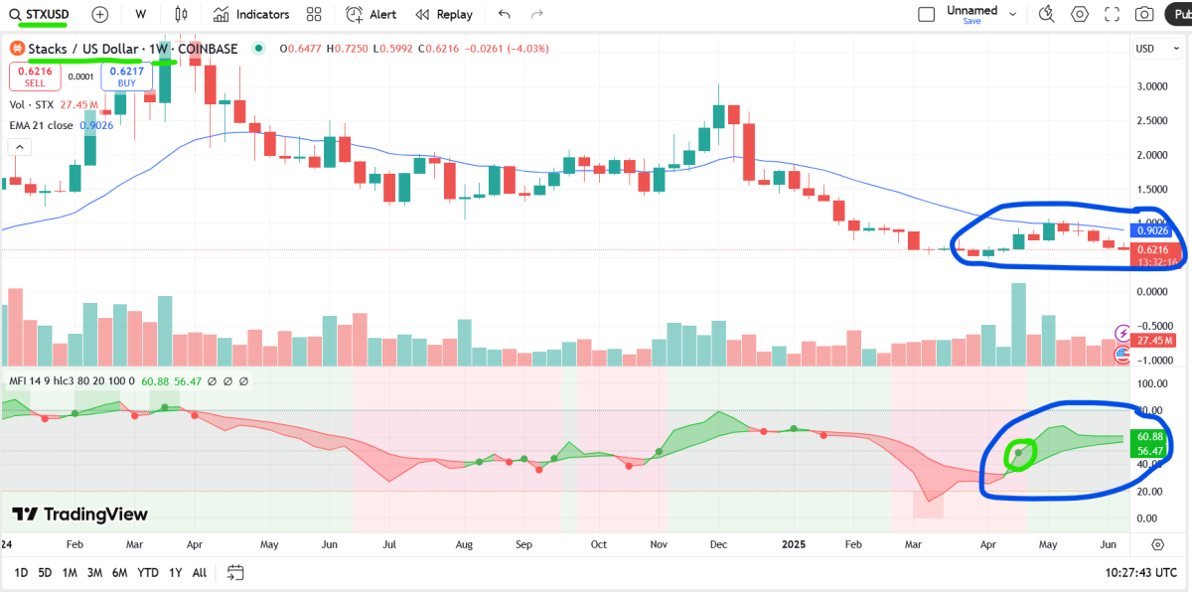Click the 0.0001 spread value
The width and height of the screenshot is (1192, 592).
point(80,76)
